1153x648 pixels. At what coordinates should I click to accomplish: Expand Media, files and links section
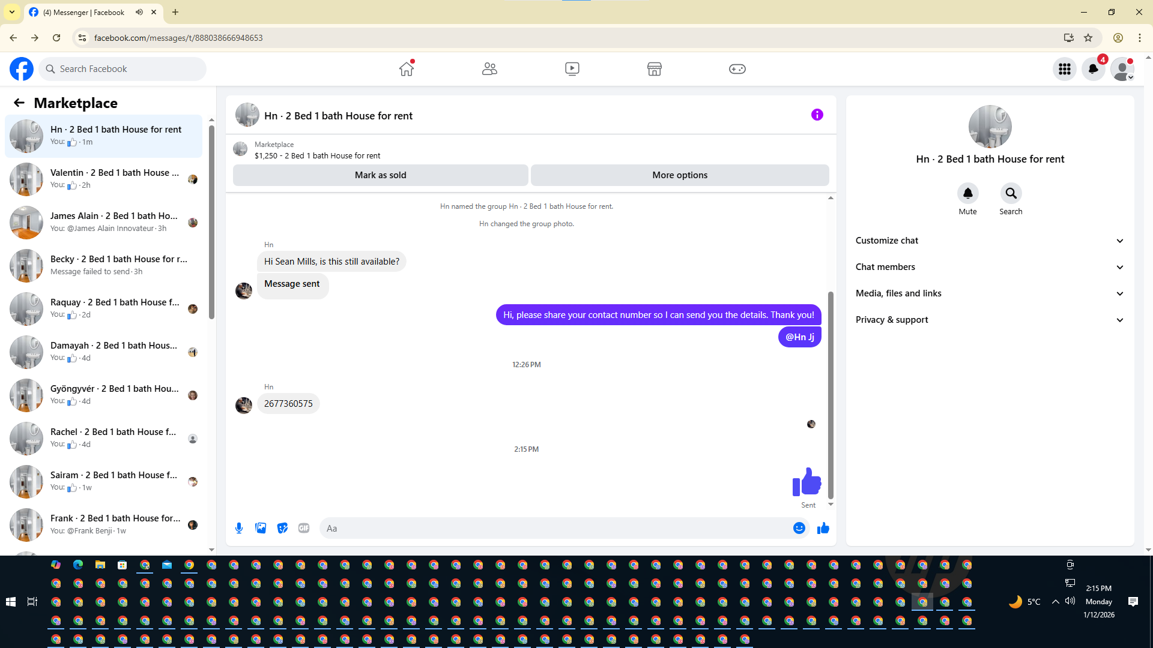coord(990,293)
